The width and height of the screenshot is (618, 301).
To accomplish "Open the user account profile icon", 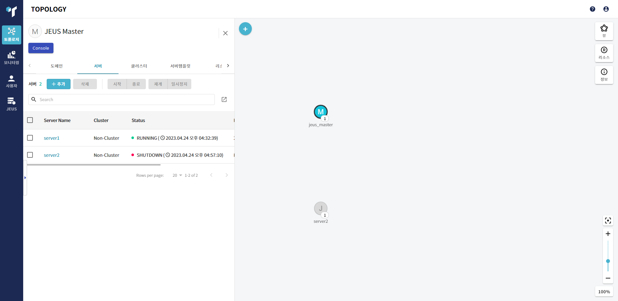I will [x=606, y=9].
